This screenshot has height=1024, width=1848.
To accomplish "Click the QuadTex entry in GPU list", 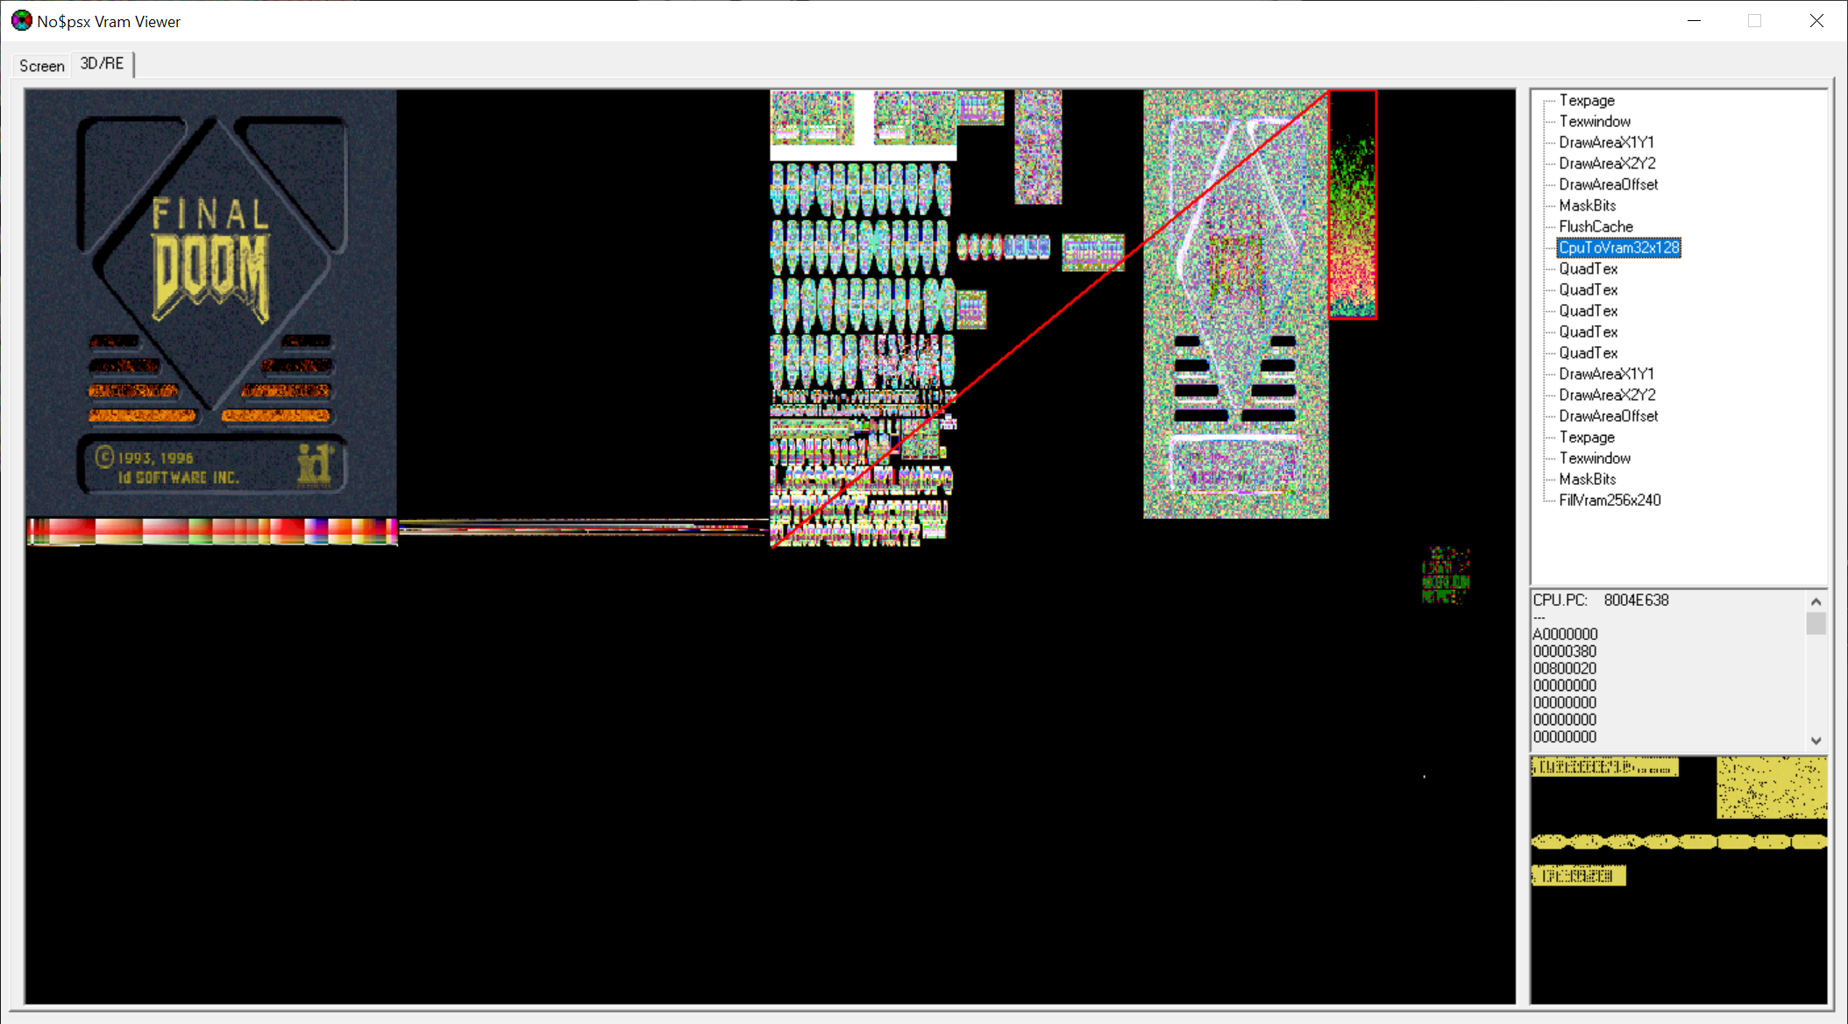I will (1587, 268).
